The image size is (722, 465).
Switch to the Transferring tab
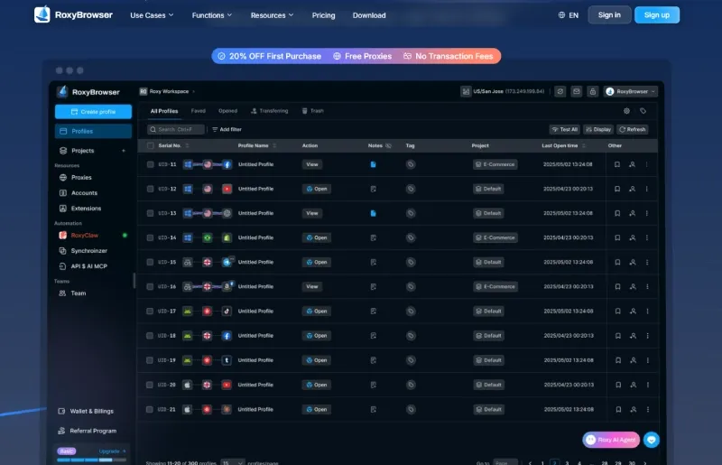[x=269, y=111]
